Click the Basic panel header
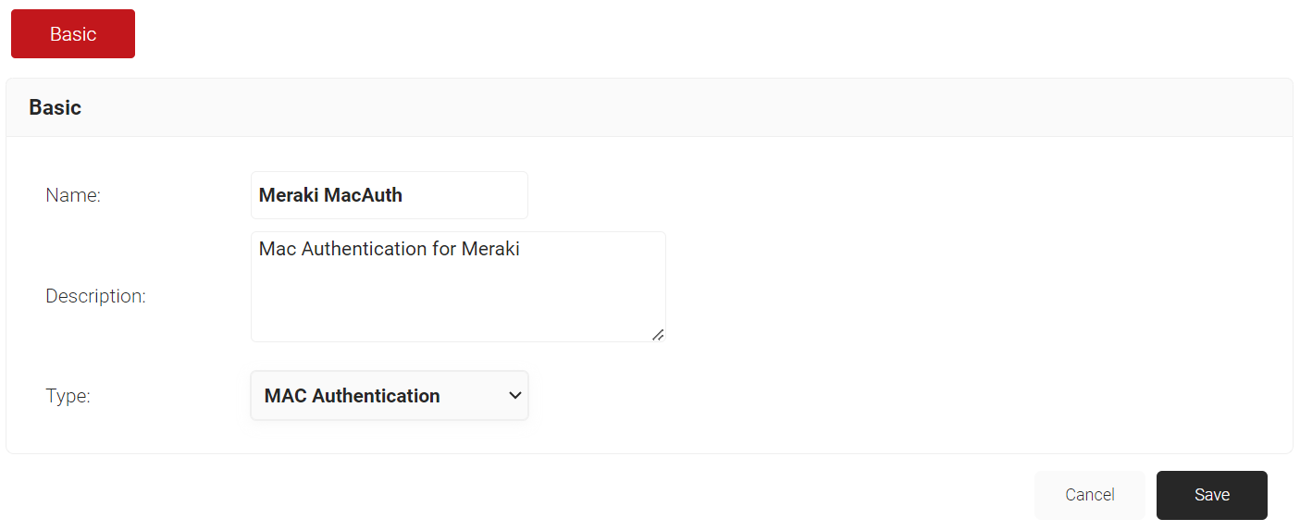 point(648,108)
